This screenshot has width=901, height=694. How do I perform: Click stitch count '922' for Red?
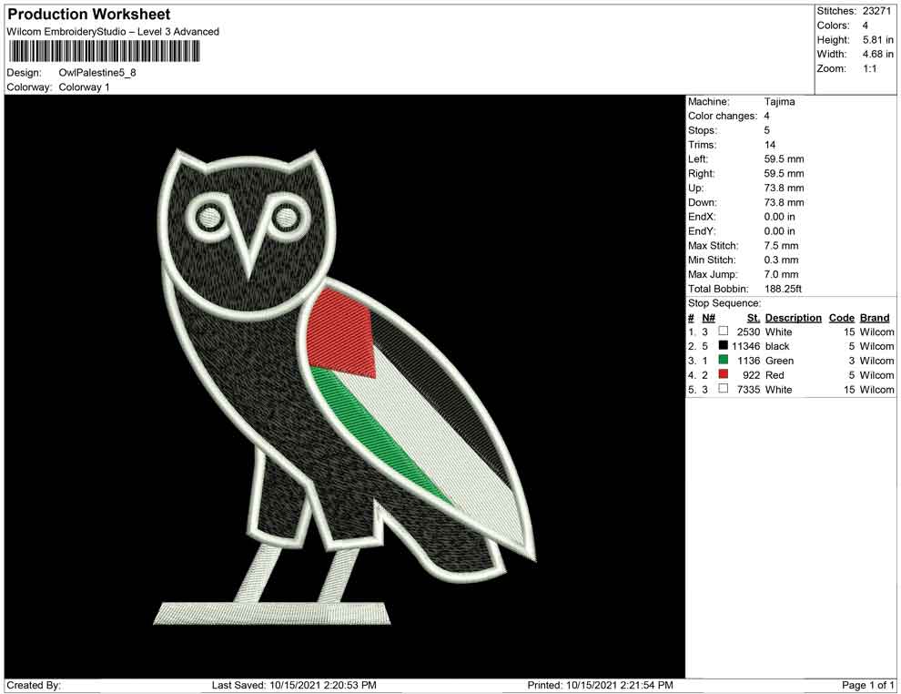pos(751,375)
